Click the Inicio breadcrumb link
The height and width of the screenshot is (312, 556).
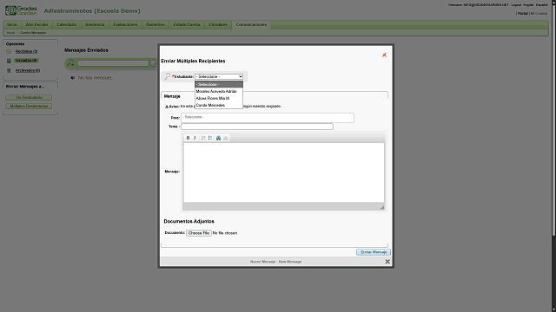point(10,33)
